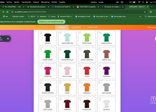Open the dinero bookmarks folder
The height and width of the screenshot is (112, 156).
52,16
